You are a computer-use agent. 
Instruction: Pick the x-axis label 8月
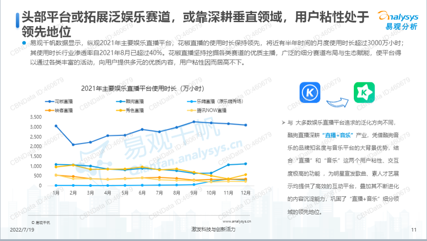tap(177, 193)
